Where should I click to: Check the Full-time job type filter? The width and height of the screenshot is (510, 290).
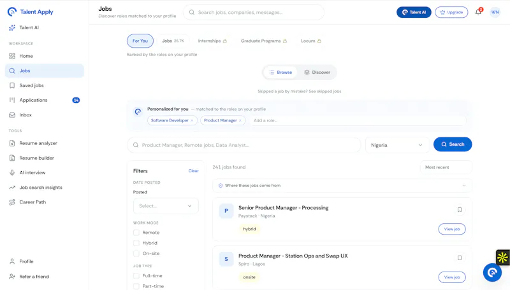pyautogui.click(x=136, y=276)
